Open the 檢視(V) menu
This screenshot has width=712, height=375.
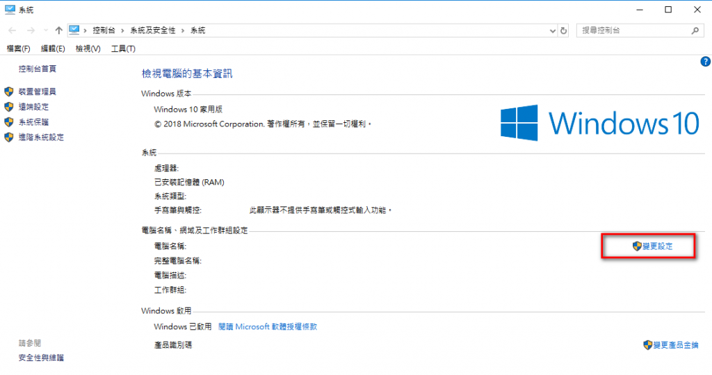88,49
